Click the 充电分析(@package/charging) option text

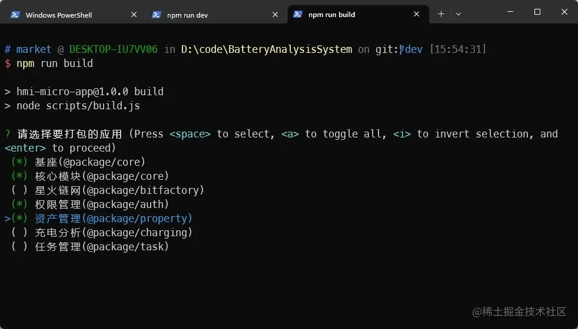coord(114,233)
